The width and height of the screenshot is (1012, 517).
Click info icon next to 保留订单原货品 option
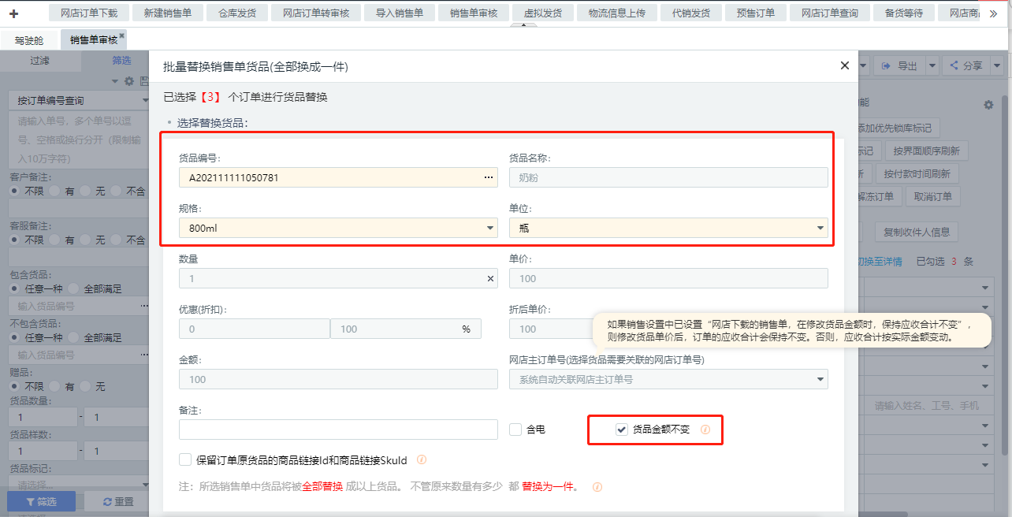pos(422,460)
